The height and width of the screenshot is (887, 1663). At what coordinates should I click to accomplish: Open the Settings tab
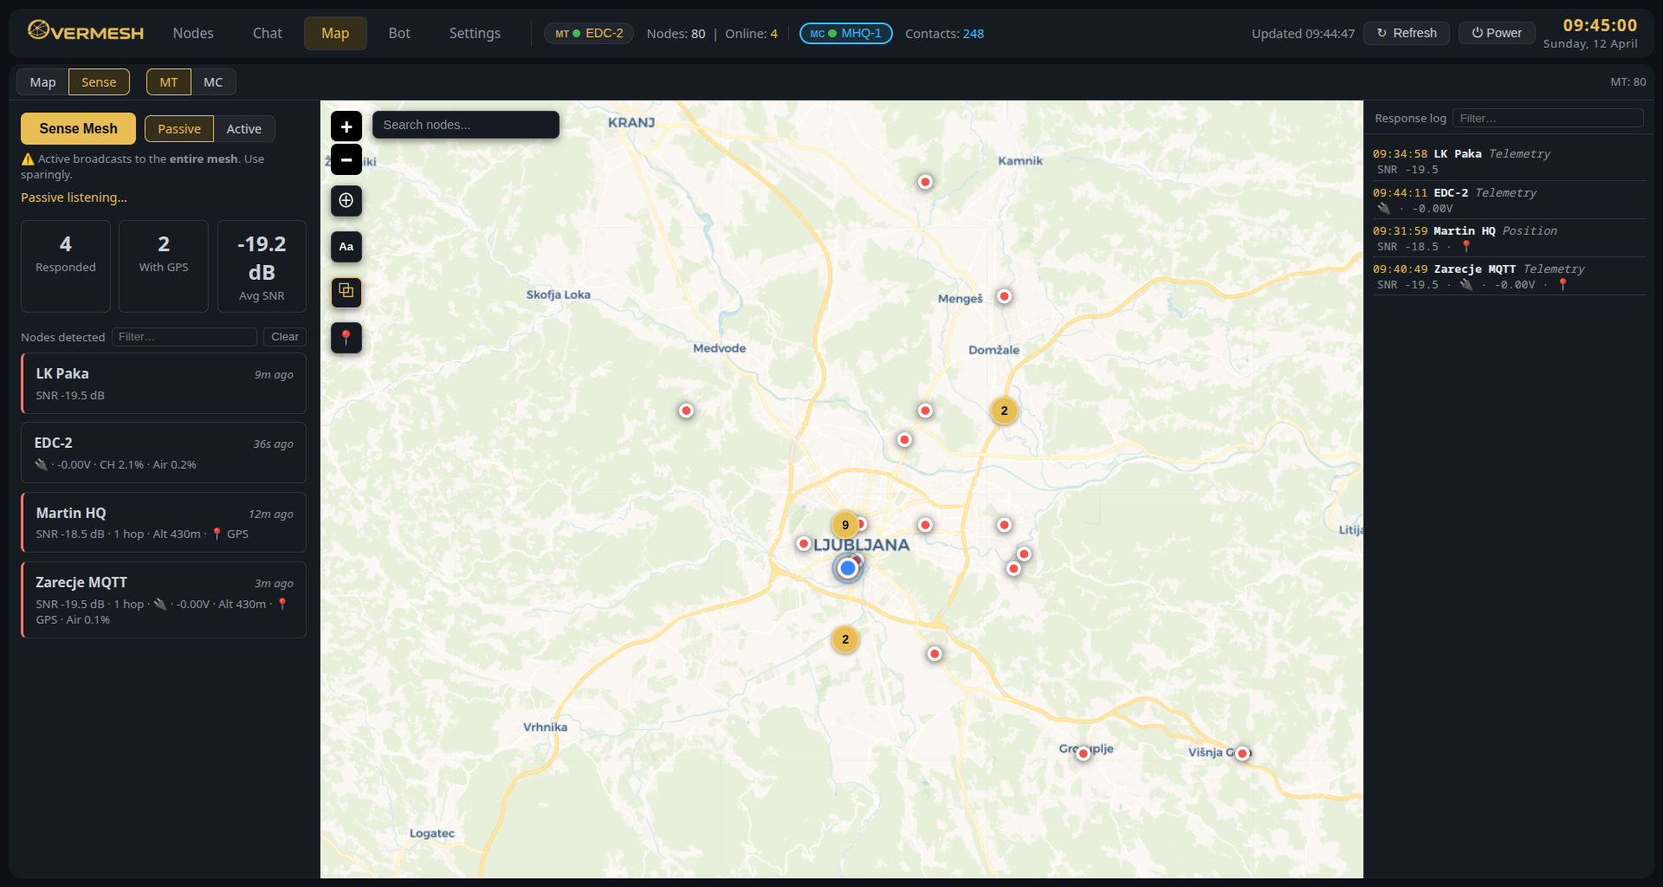pyautogui.click(x=475, y=33)
